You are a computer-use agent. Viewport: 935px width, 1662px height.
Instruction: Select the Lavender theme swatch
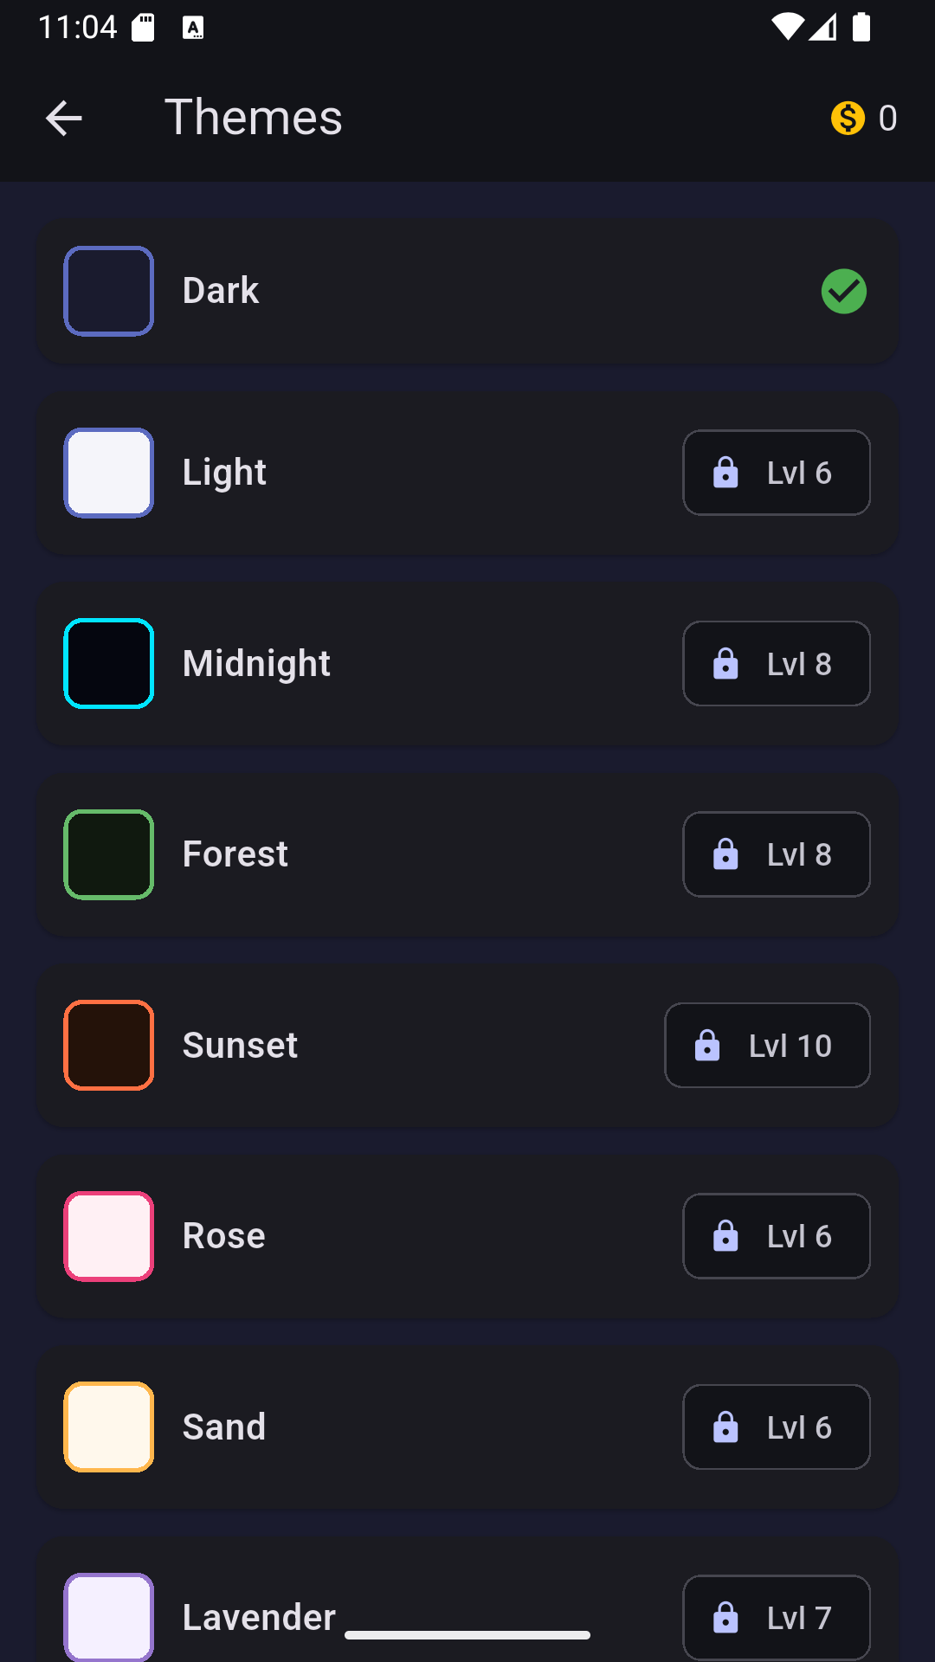[x=109, y=1617]
